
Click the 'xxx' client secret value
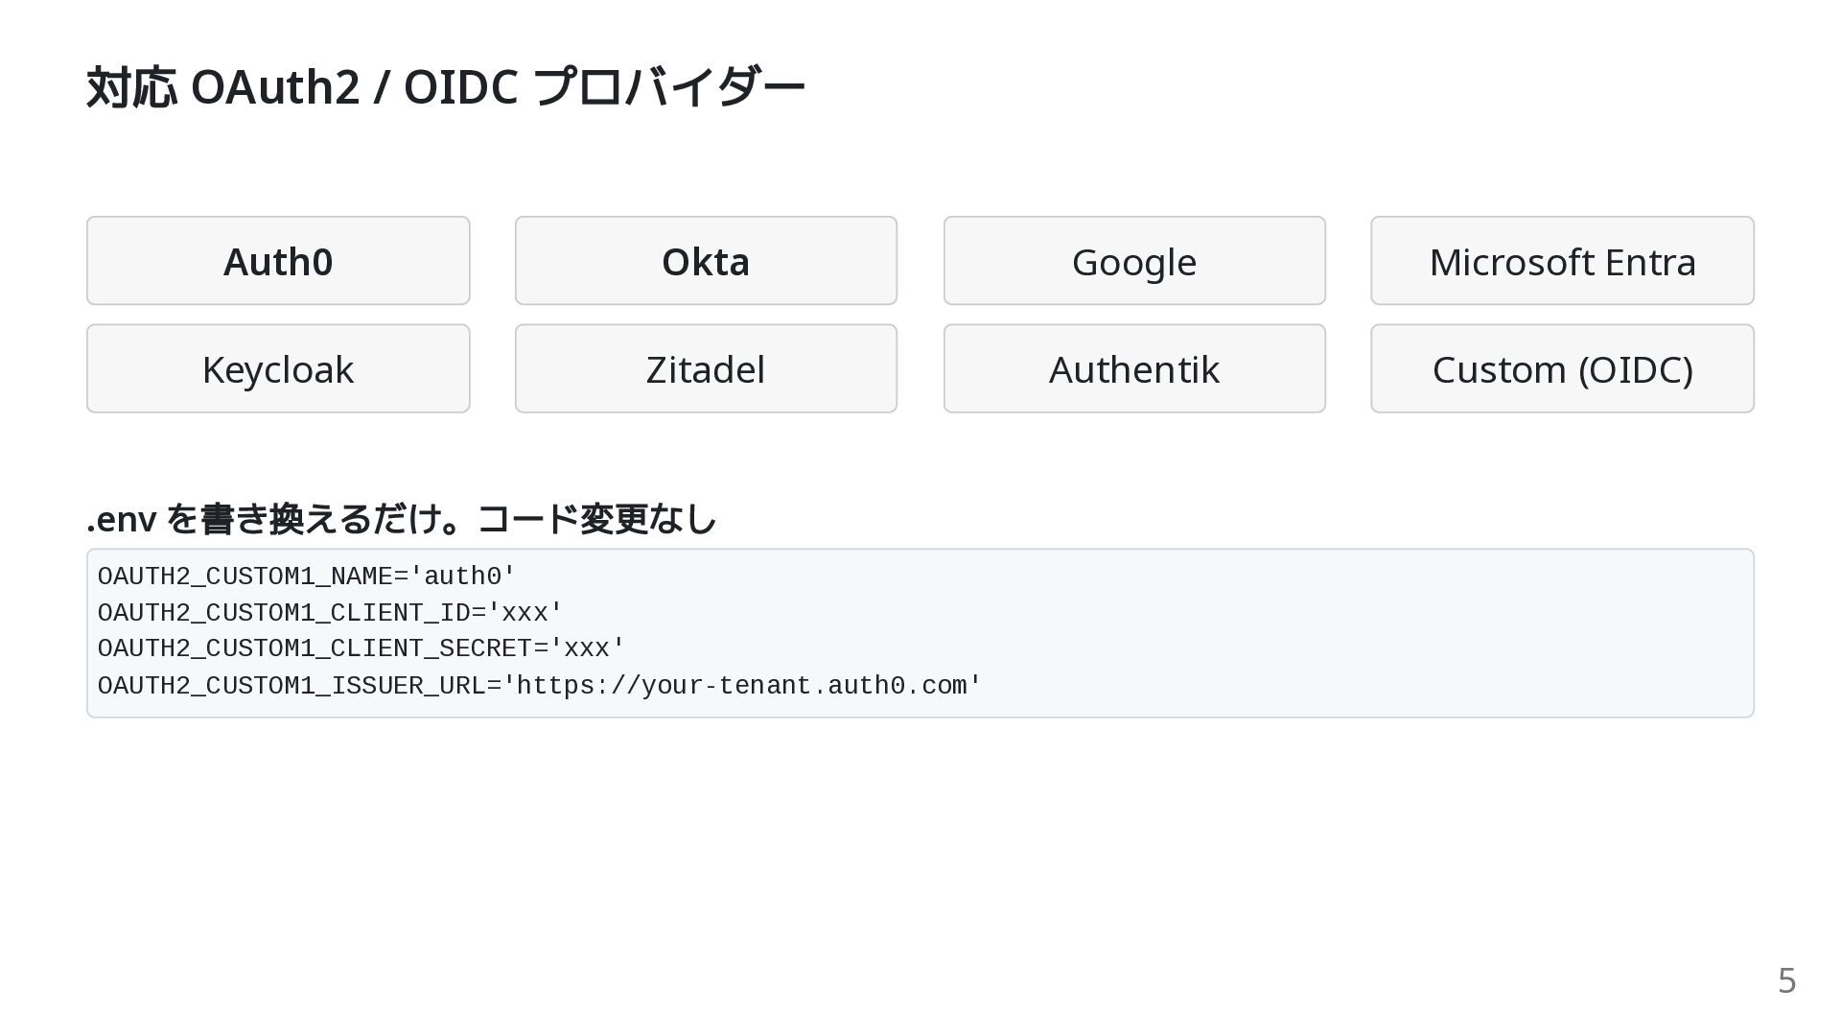(x=587, y=649)
